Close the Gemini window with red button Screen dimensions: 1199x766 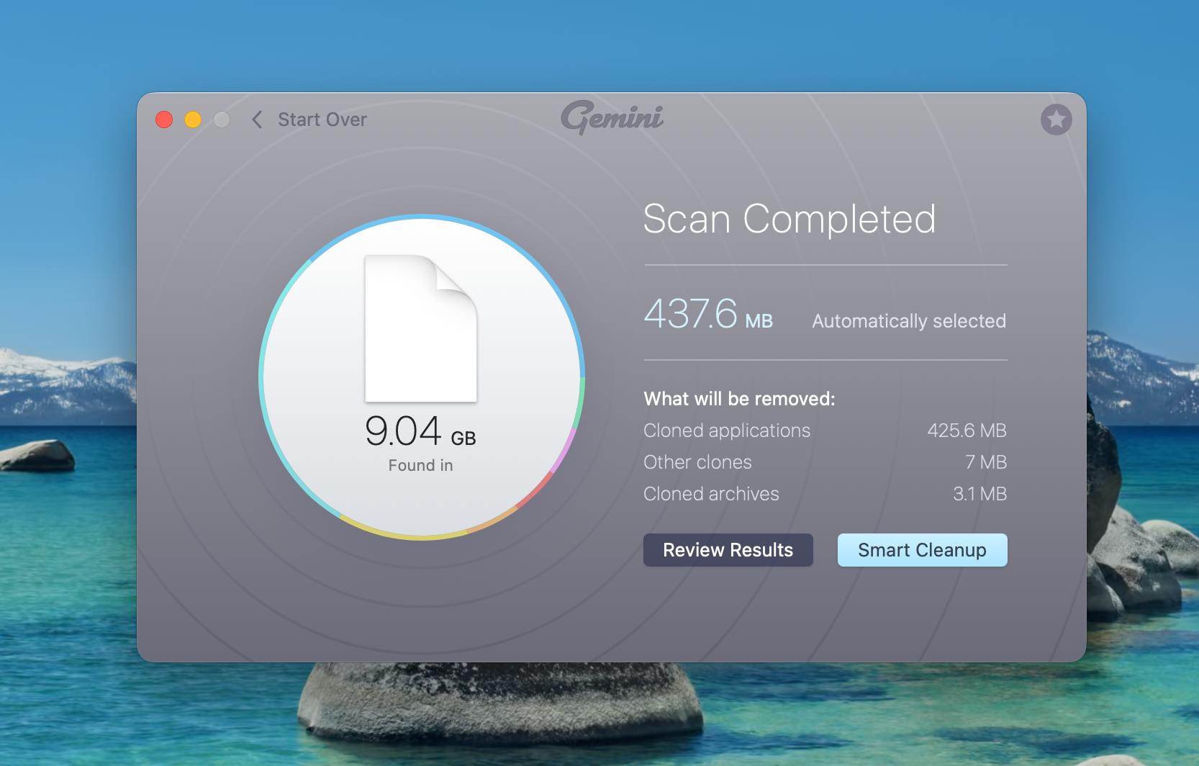click(x=164, y=120)
